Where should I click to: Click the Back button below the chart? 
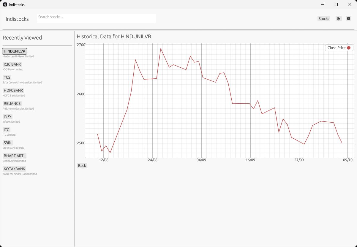click(x=82, y=165)
